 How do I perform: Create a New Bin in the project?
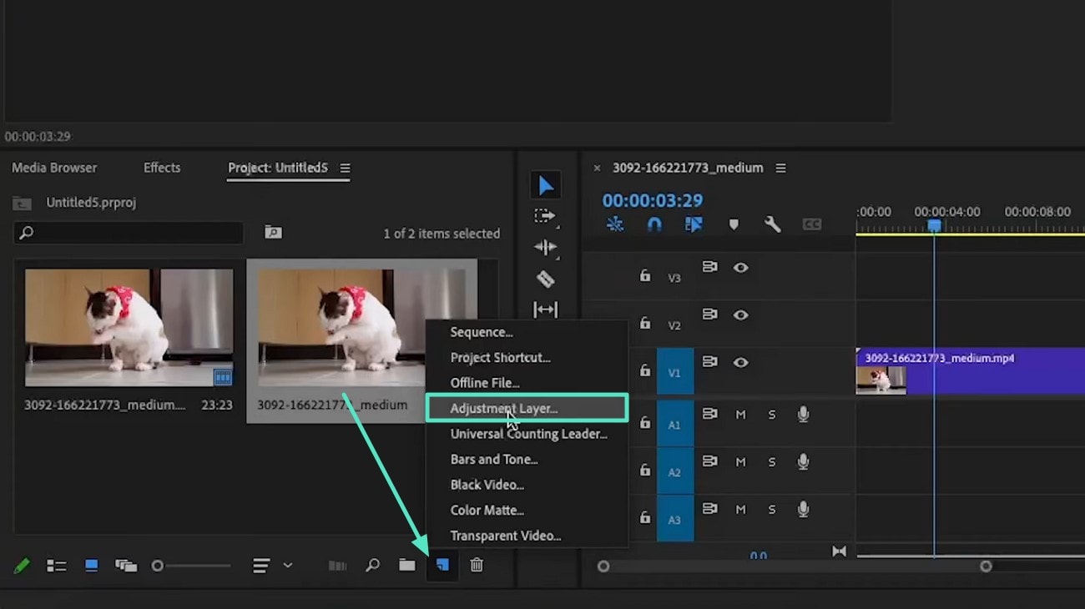pos(407,565)
